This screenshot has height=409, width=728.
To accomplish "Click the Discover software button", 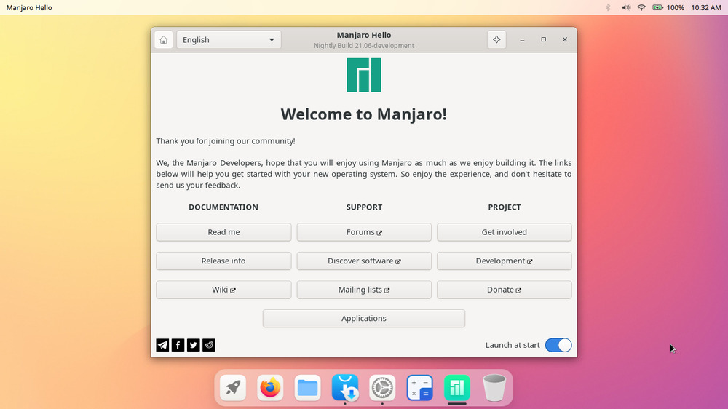I will tap(364, 261).
